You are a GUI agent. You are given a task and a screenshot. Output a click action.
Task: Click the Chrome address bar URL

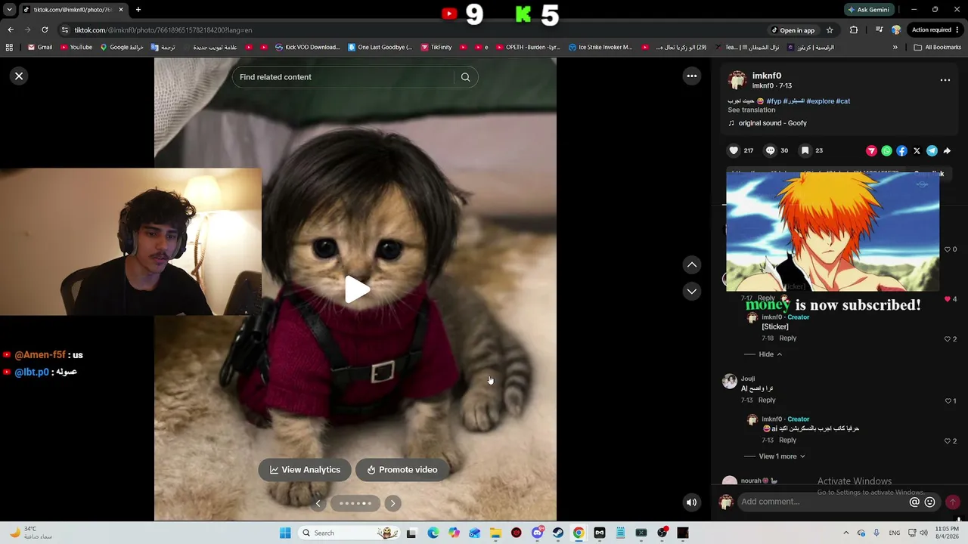[163, 30]
